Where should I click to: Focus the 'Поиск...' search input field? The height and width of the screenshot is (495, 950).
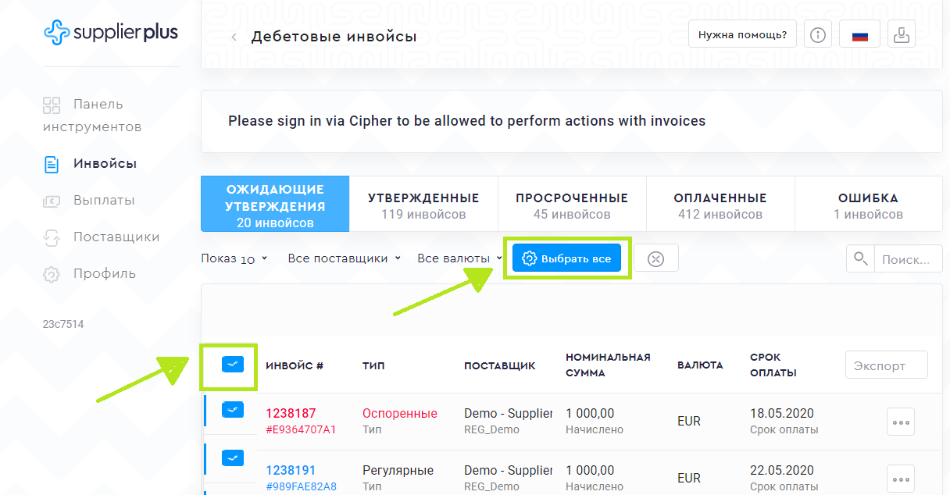[907, 259]
